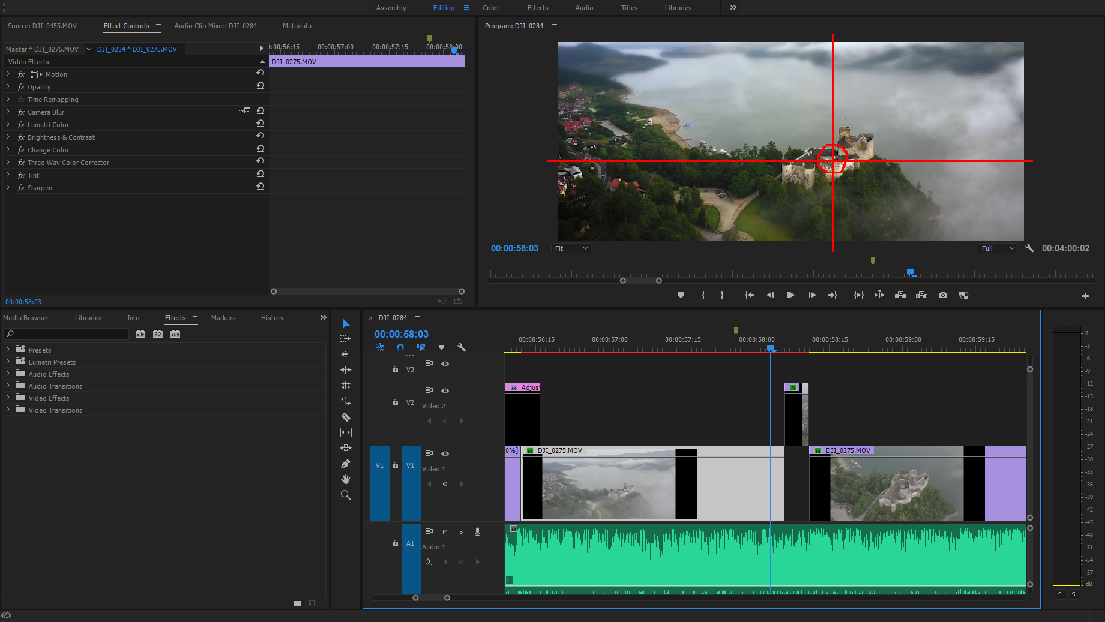Add marker in Program monitor
Viewport: 1105px width, 622px height.
pyautogui.click(x=681, y=295)
